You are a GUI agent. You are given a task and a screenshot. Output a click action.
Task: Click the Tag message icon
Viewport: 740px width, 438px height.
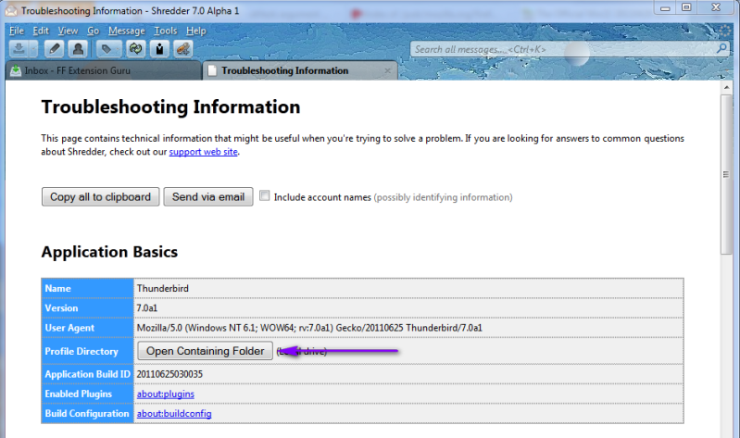107,48
